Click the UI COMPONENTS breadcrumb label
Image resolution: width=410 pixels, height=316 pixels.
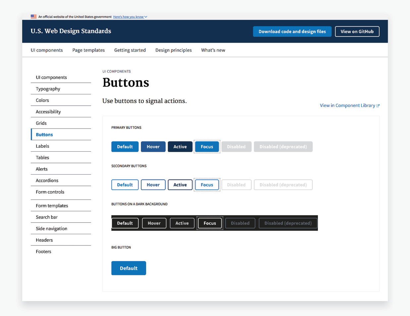(117, 72)
